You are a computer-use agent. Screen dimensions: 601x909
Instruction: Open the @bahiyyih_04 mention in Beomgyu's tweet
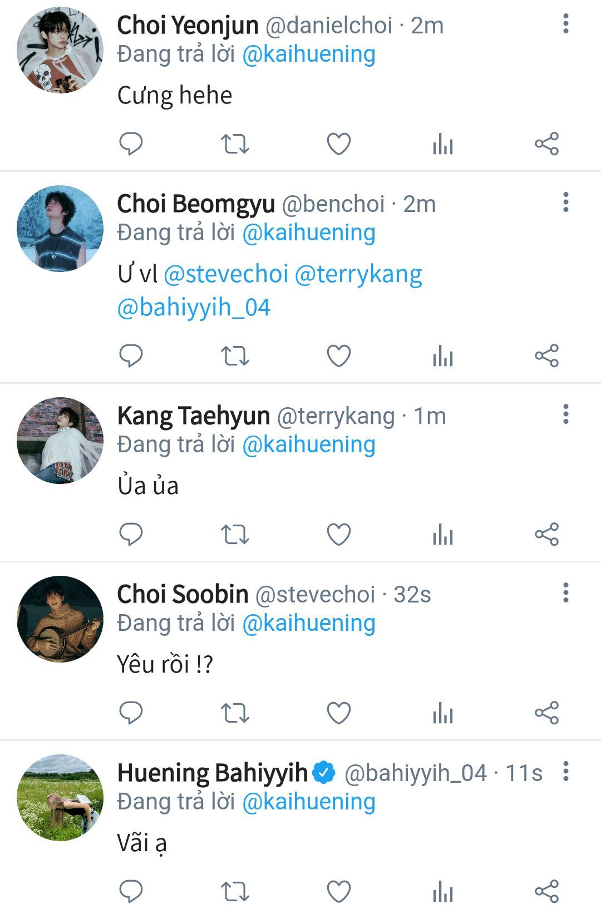[194, 307]
